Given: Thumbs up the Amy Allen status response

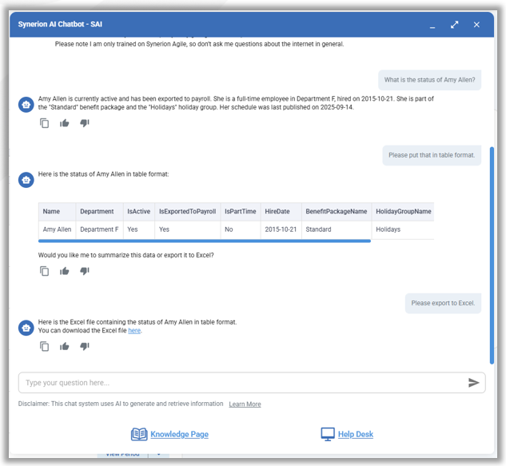Looking at the screenshot, I should [65, 123].
